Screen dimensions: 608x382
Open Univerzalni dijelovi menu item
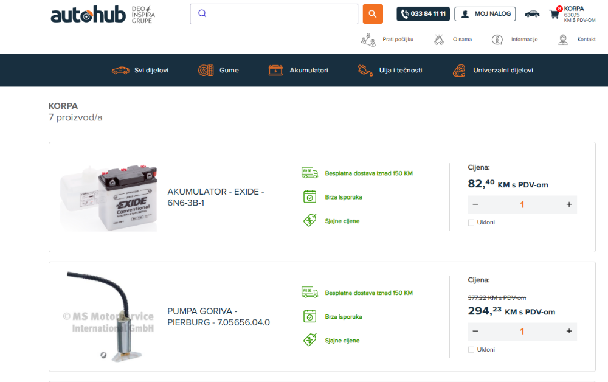503,70
